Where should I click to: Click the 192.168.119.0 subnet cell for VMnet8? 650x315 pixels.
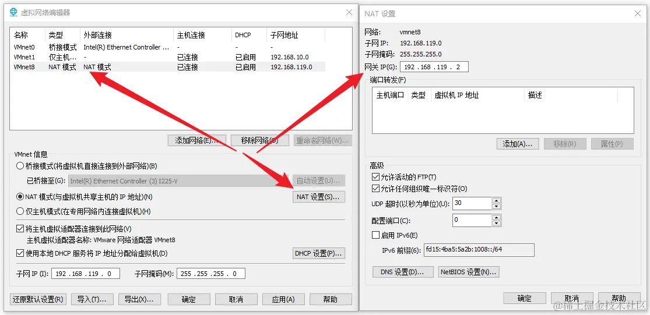pos(291,67)
